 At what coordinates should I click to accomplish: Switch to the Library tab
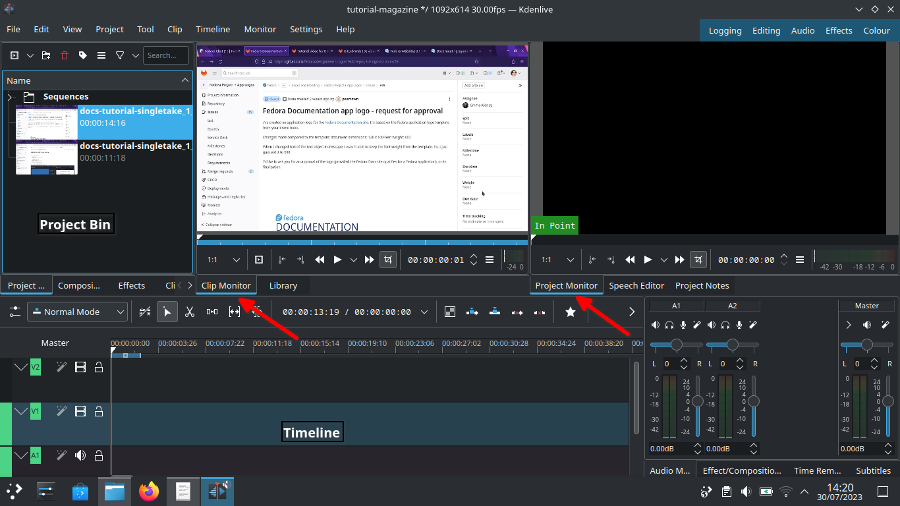click(283, 285)
